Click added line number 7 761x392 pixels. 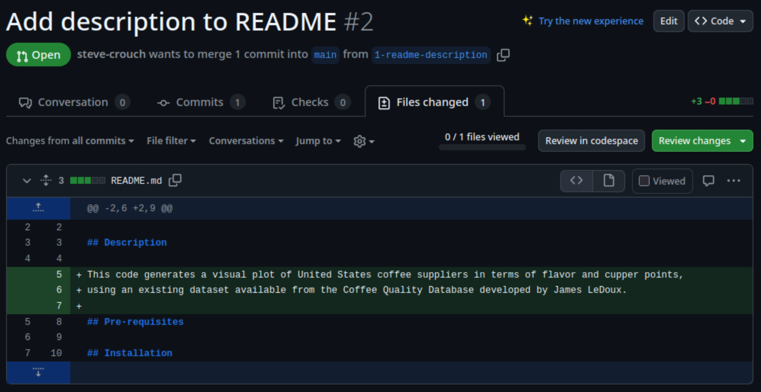pos(59,305)
